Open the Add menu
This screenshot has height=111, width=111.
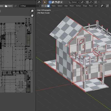[66, 6]
